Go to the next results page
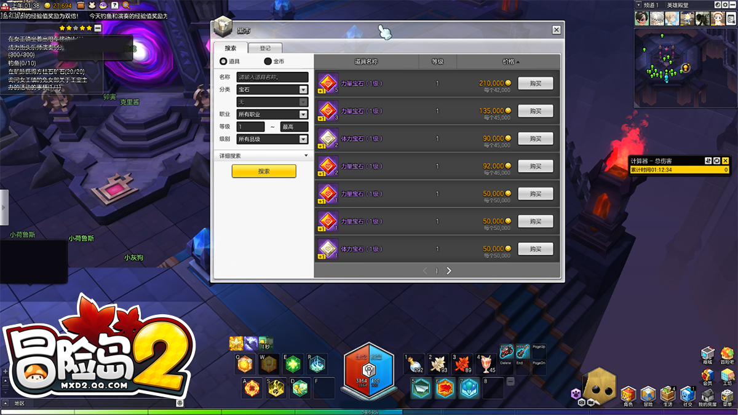The width and height of the screenshot is (738, 415). point(449,271)
